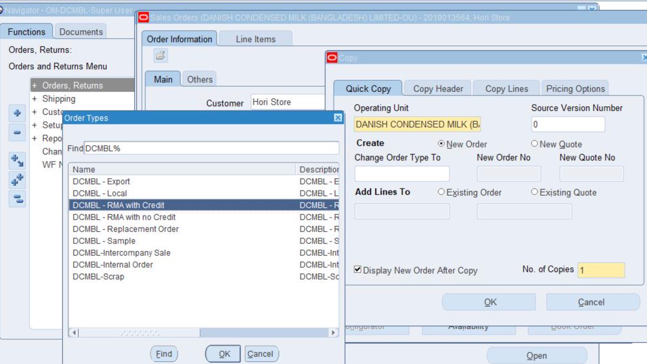Click the Oracle icon on Copy window
Viewport: 647px width, 364px height.
coord(332,58)
